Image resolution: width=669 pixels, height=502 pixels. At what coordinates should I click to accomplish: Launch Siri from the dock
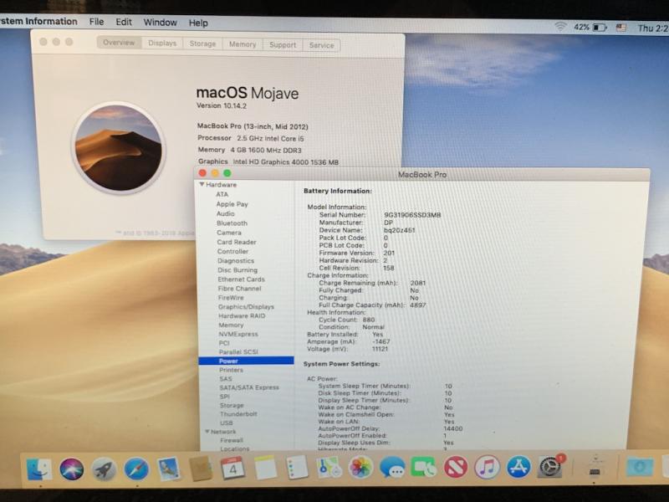coord(71,469)
